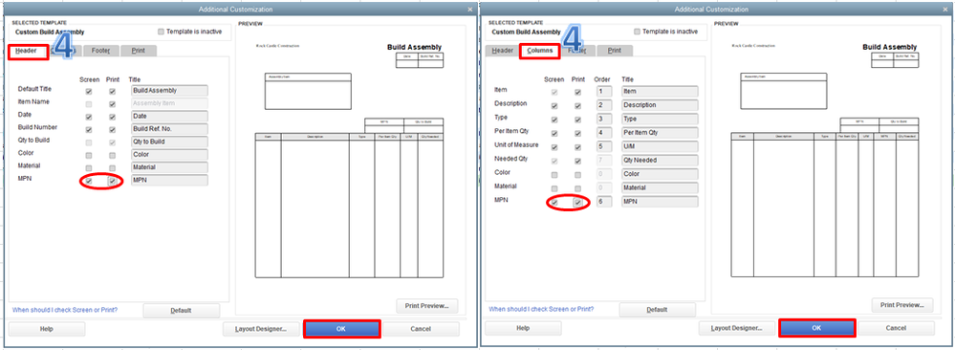
Task: Enable Material Print checkbox in Columns-tab dialog
Action: click(x=578, y=189)
